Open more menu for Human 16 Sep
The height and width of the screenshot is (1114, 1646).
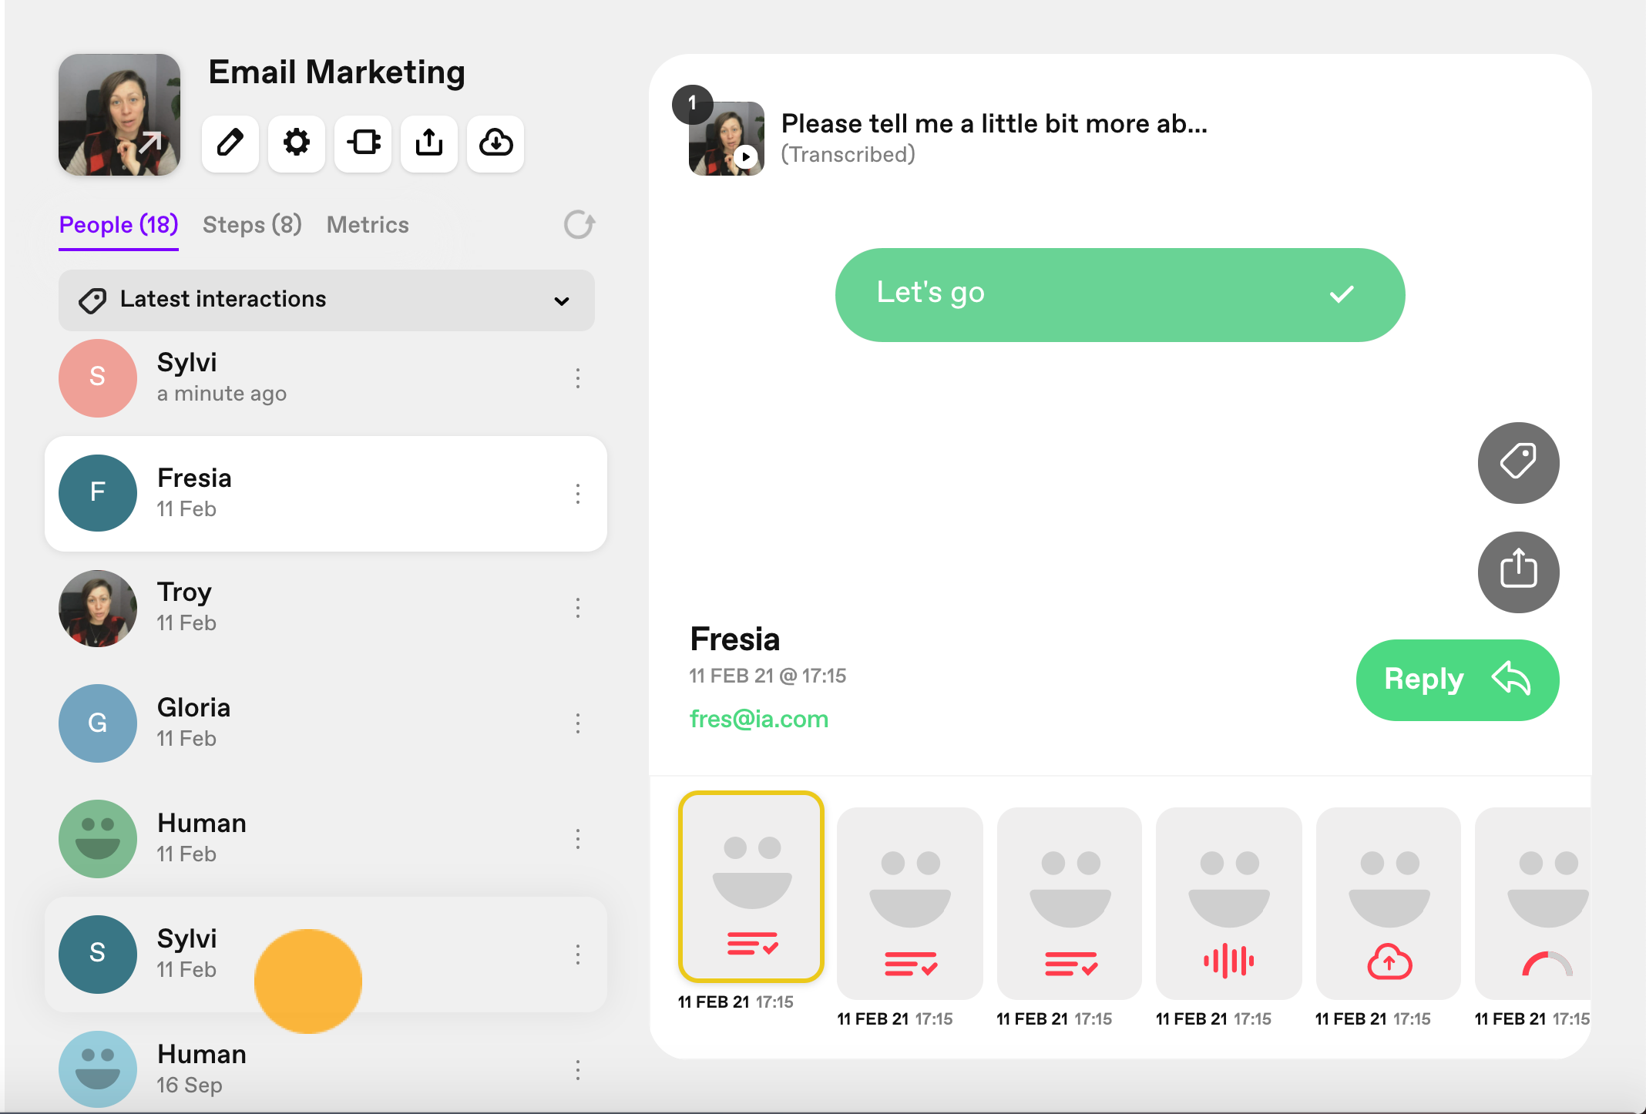(578, 1070)
